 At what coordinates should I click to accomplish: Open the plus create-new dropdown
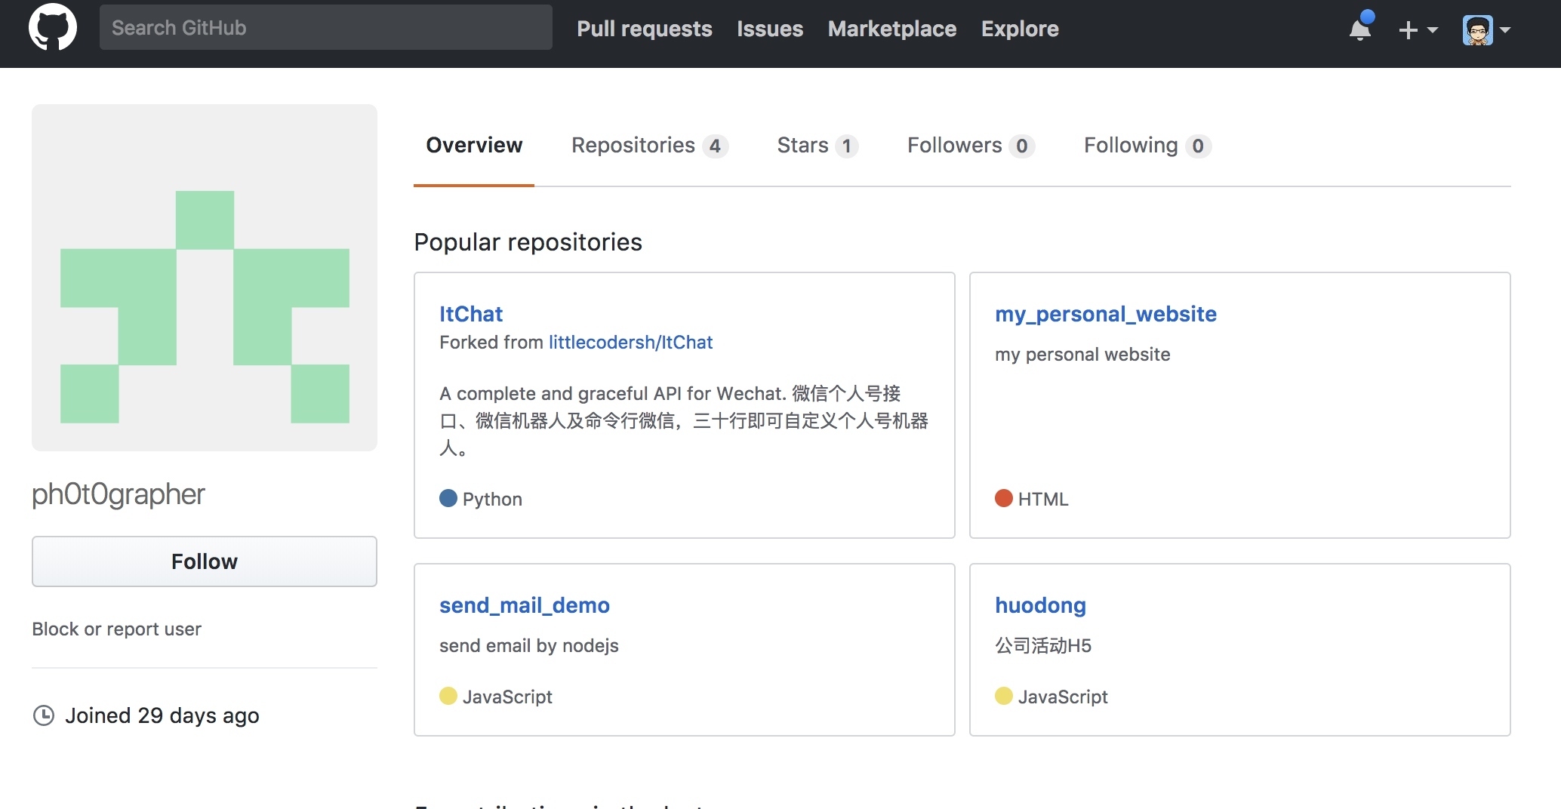pyautogui.click(x=1418, y=29)
